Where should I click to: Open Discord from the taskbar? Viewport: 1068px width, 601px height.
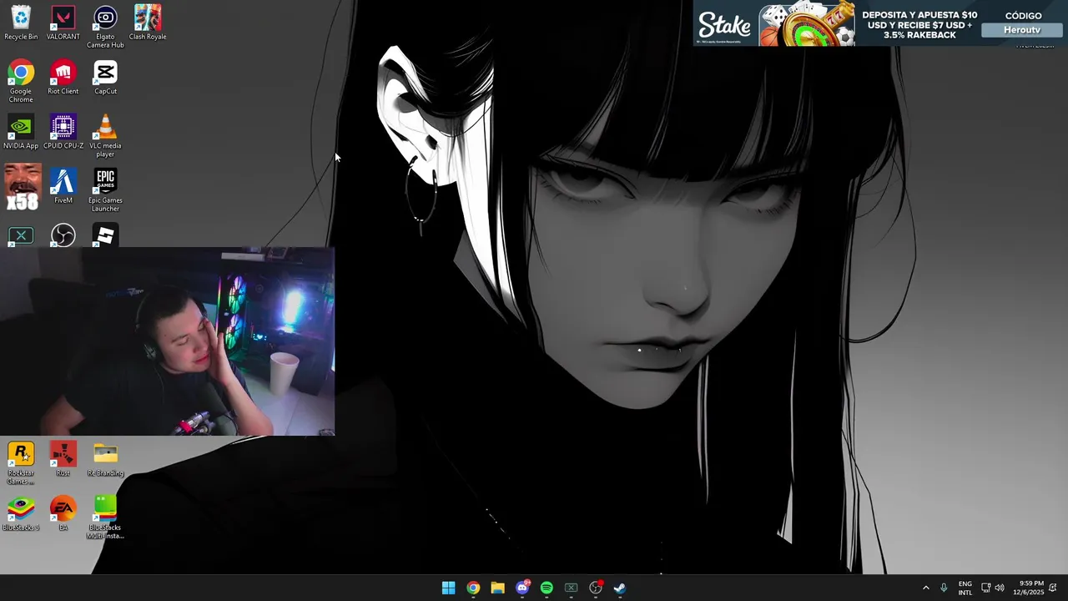pyautogui.click(x=522, y=588)
